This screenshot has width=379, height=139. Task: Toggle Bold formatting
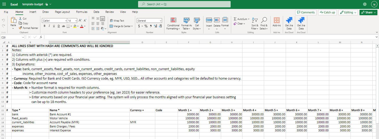click(45, 26)
